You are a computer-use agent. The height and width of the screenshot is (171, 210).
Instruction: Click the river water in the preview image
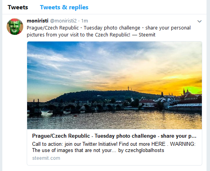coord(115,121)
